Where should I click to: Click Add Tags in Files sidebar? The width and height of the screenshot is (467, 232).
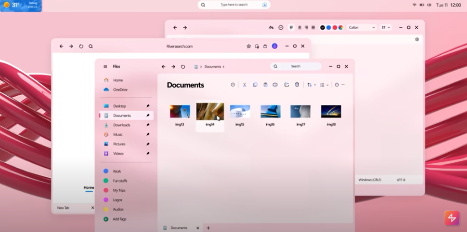click(119, 219)
